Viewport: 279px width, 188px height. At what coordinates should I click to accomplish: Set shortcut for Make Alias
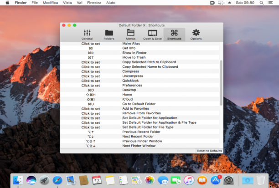click(91, 44)
